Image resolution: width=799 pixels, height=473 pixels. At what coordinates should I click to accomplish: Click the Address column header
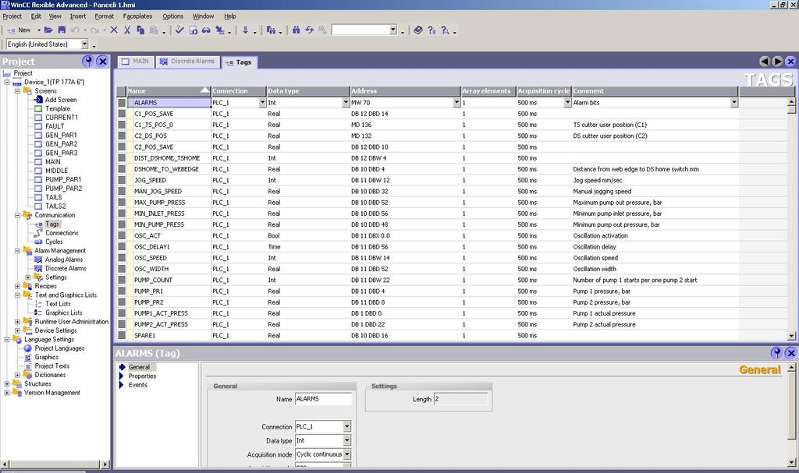pos(405,91)
